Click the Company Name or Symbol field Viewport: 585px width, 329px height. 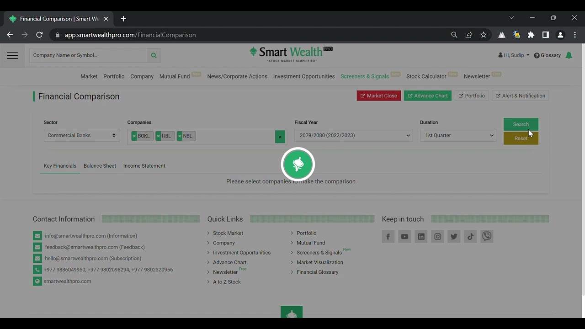[x=89, y=55]
